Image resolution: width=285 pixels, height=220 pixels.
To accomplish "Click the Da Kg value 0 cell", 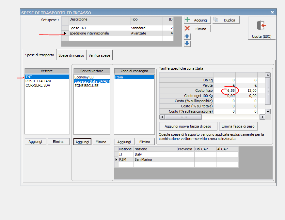I will 225,80.
